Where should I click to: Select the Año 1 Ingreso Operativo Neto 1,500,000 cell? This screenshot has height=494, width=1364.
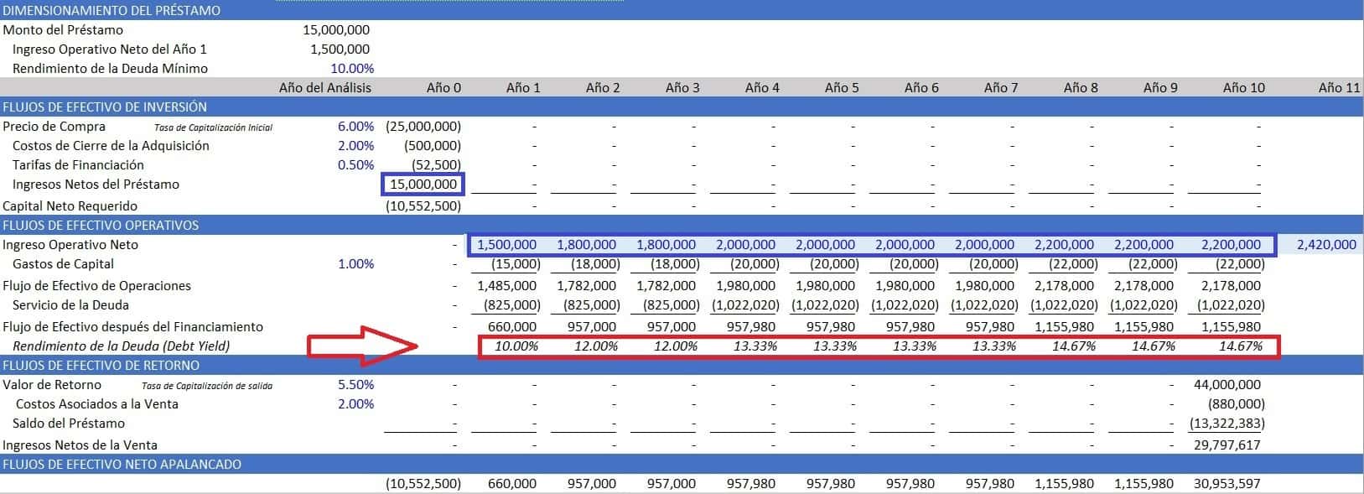point(506,244)
